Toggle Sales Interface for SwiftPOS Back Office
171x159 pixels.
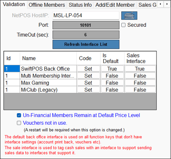pyautogui.click(x=140, y=69)
